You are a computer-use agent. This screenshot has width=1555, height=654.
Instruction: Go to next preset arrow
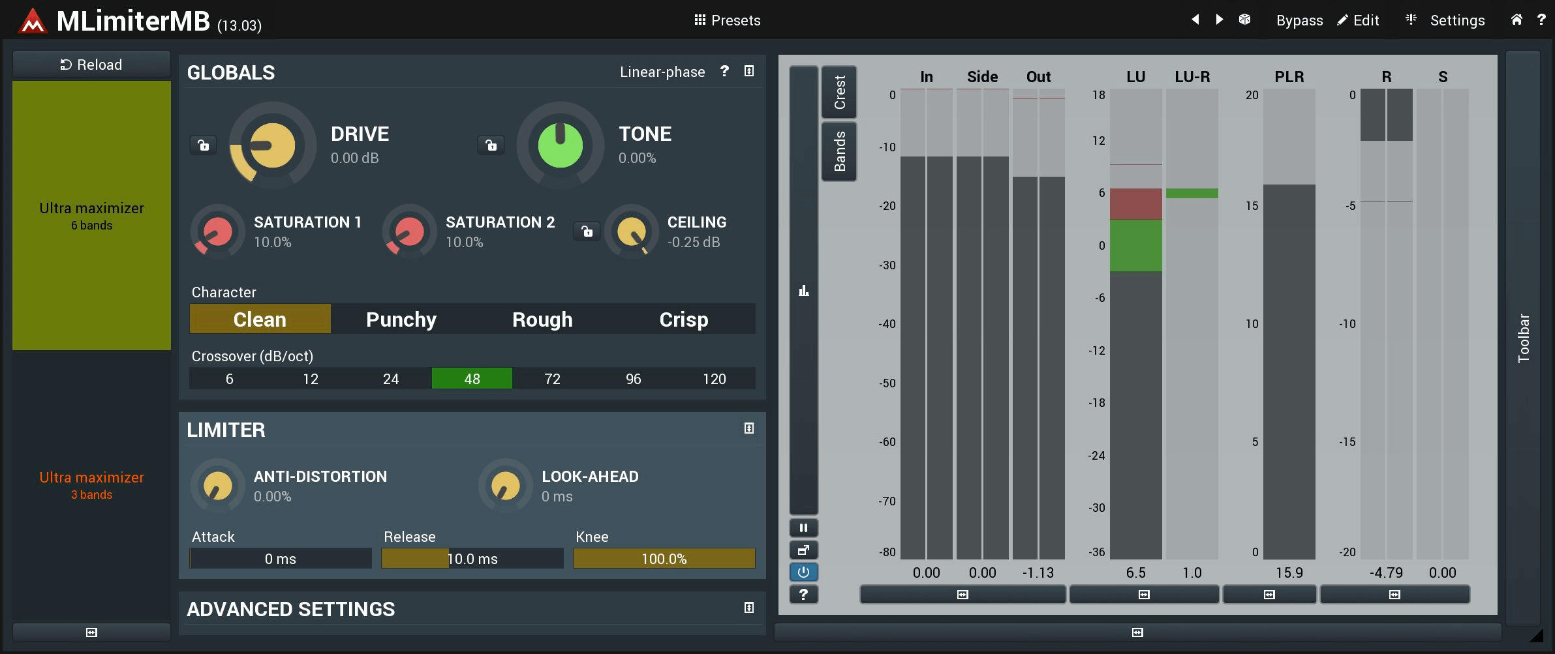[x=1219, y=20]
